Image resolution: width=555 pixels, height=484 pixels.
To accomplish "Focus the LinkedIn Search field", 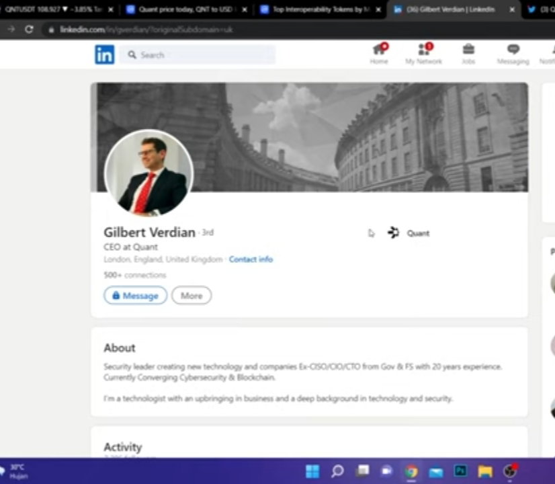I will point(197,55).
